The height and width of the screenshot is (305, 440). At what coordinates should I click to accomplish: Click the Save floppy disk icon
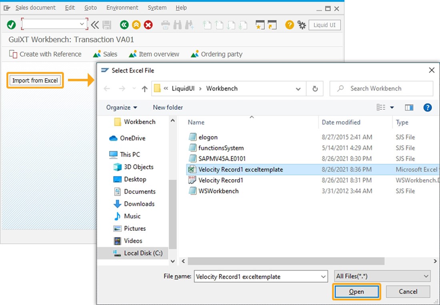pos(107,25)
